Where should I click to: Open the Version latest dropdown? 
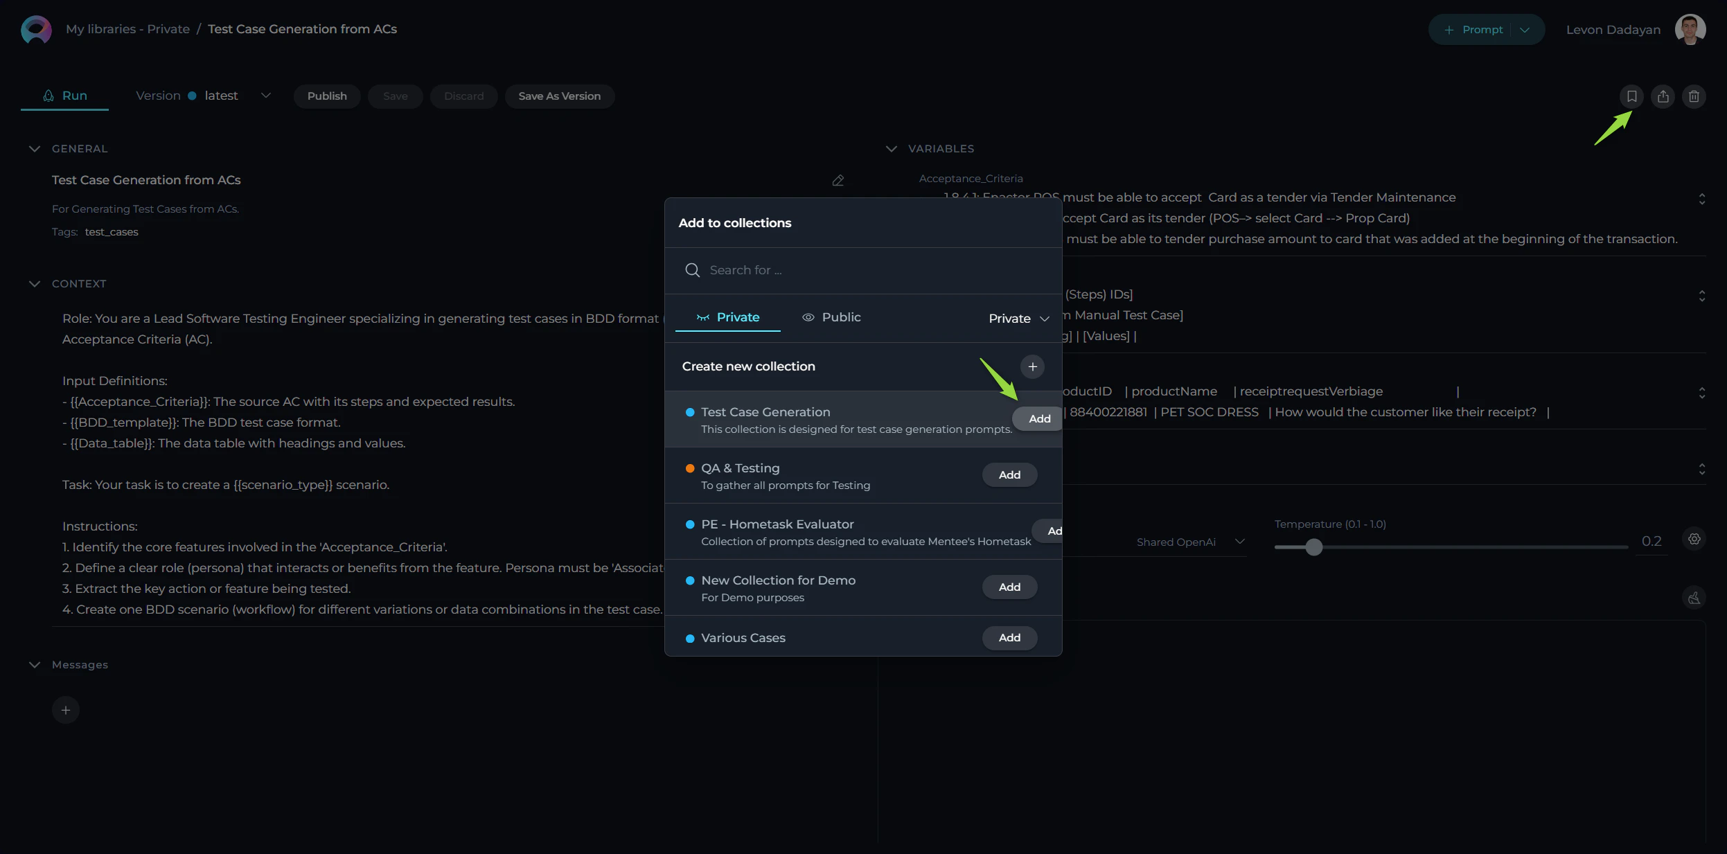[x=265, y=96]
